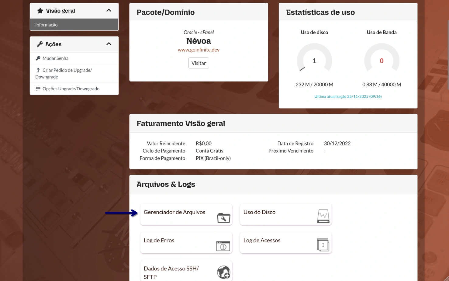
Task: Click the list icon beside Opções Upgrade/Downgrade
Action: pos(38,89)
